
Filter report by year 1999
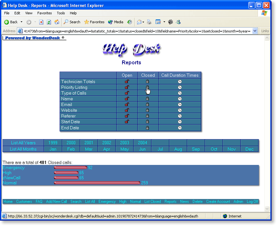point(53,143)
